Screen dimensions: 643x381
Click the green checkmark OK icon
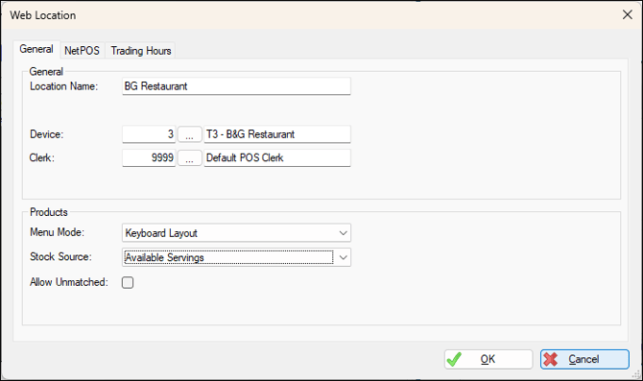click(x=454, y=359)
